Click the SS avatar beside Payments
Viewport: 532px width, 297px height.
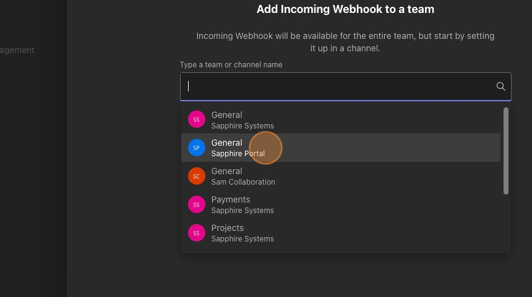click(196, 205)
